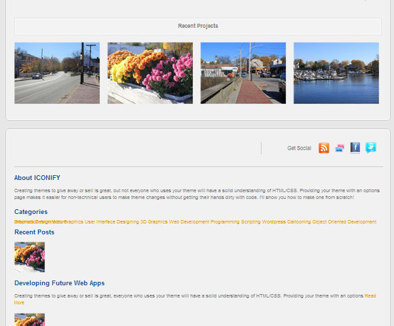This screenshot has width=394, height=326.
Task: Open the Object Oriented Development category
Action: pyautogui.click(x=344, y=222)
